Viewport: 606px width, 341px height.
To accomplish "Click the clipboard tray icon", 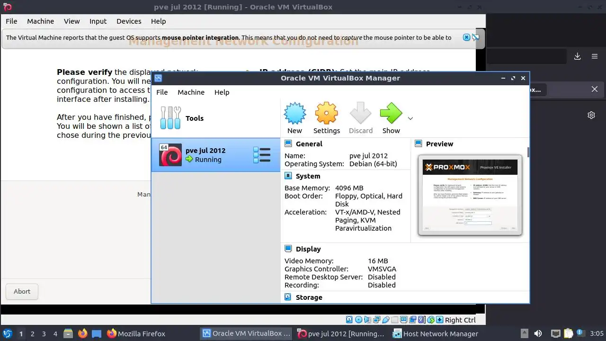I will click(568, 333).
